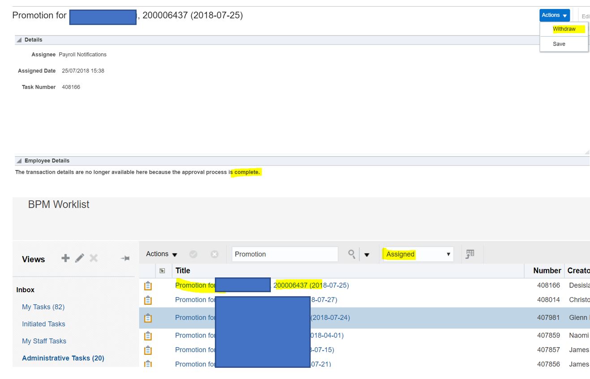
Task: Choose Save from the Actions menu
Action: [x=559, y=44]
